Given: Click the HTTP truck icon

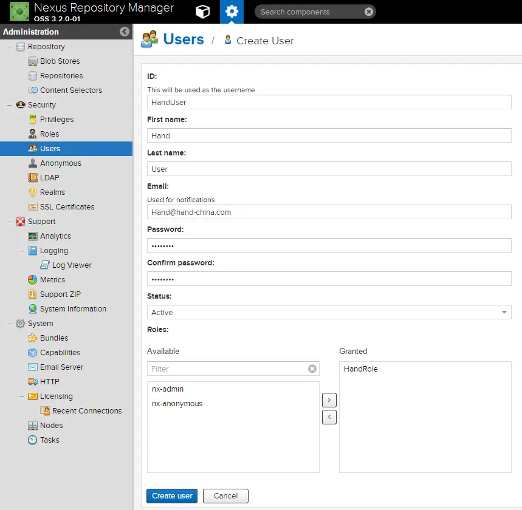Looking at the screenshot, I should 33,382.
